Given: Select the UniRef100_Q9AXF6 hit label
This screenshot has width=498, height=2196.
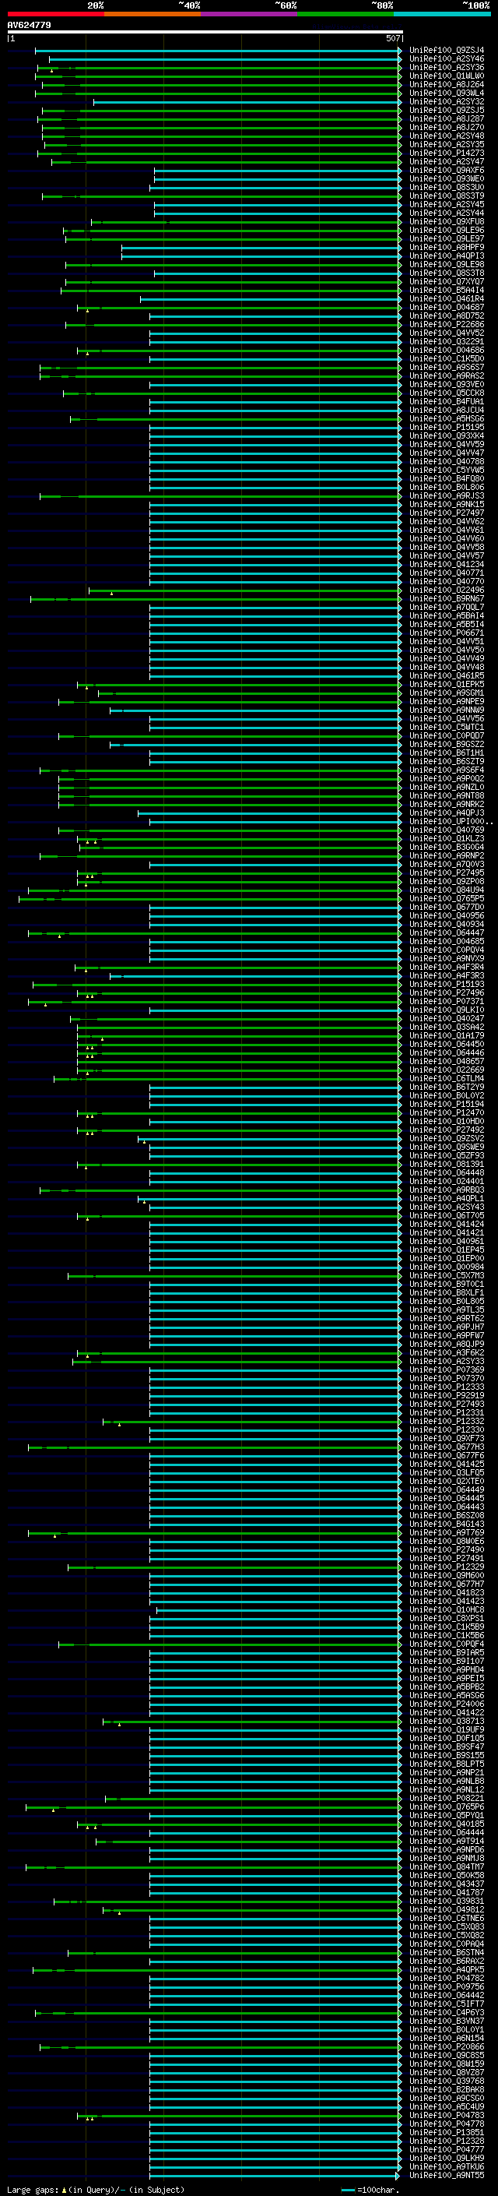Looking at the screenshot, I should tap(446, 171).
